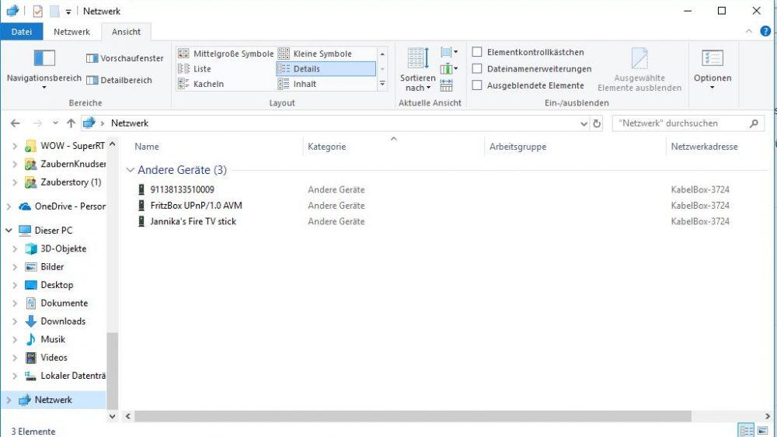This screenshot has width=777, height=437.
Task: Collapse the Andere Geräte group
Action: pyautogui.click(x=131, y=170)
